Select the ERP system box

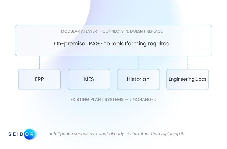tap(40, 79)
